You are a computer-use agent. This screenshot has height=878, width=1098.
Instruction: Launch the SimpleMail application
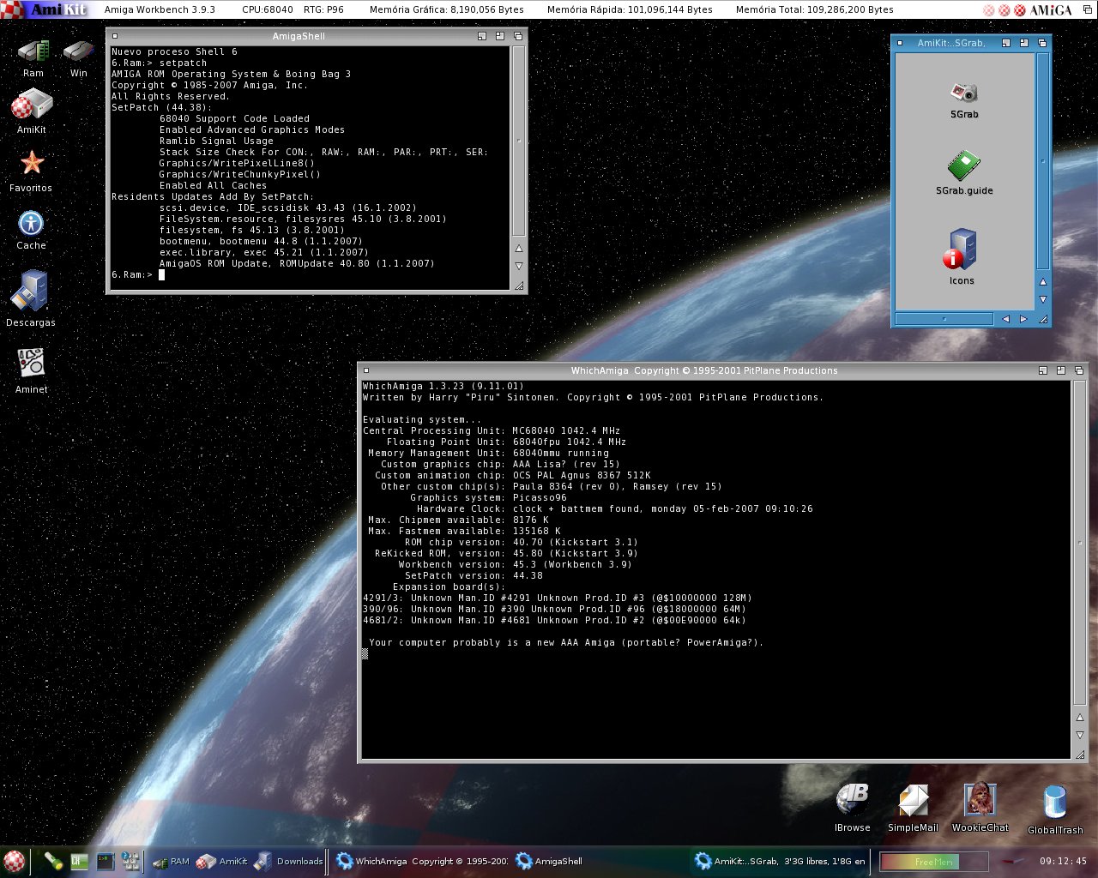(x=913, y=801)
